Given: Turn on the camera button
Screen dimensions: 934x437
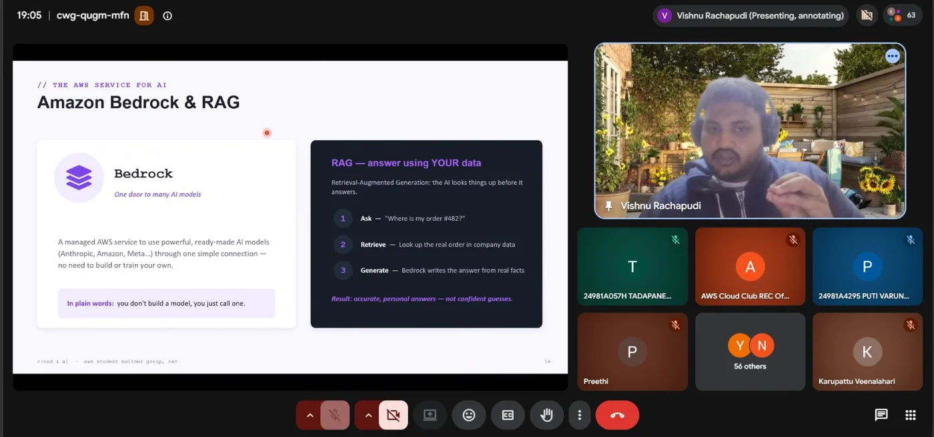Looking at the screenshot, I should point(394,415).
